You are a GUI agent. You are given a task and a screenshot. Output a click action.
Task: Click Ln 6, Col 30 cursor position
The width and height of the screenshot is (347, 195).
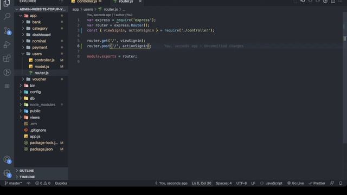coord(201,183)
